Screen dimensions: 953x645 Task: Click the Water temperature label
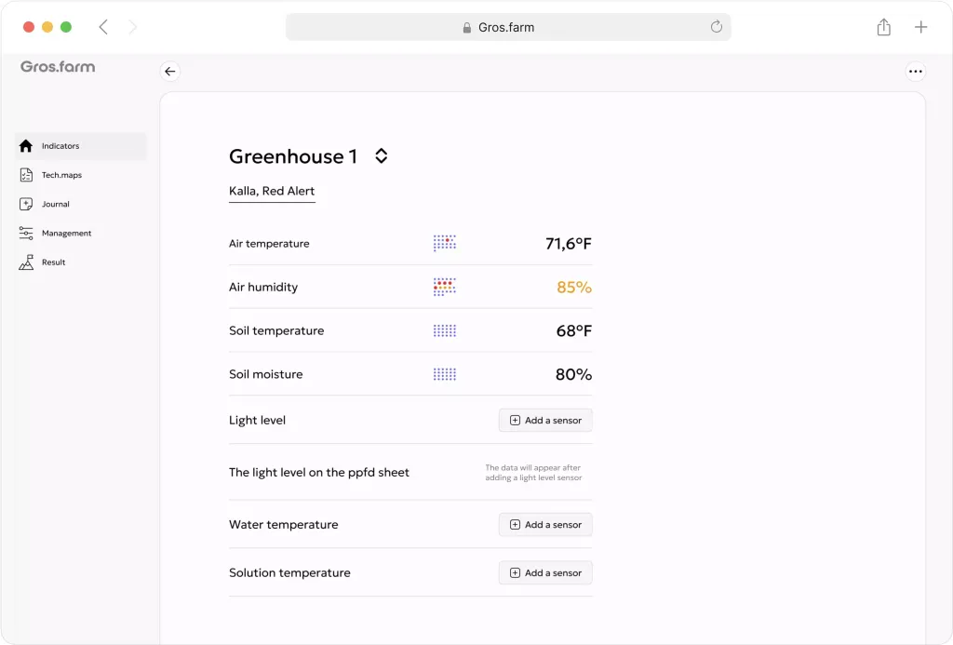[x=283, y=525]
